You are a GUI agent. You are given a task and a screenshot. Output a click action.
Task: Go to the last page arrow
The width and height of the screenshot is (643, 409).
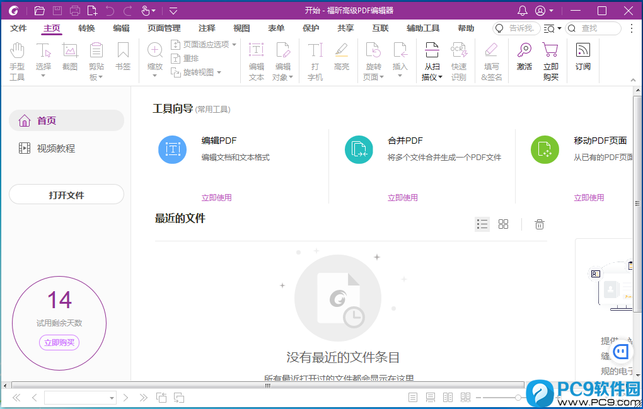coord(143,398)
